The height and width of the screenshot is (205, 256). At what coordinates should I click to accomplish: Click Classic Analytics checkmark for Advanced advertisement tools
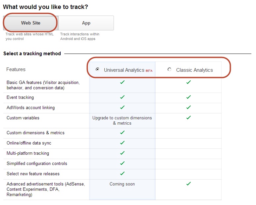188,184
